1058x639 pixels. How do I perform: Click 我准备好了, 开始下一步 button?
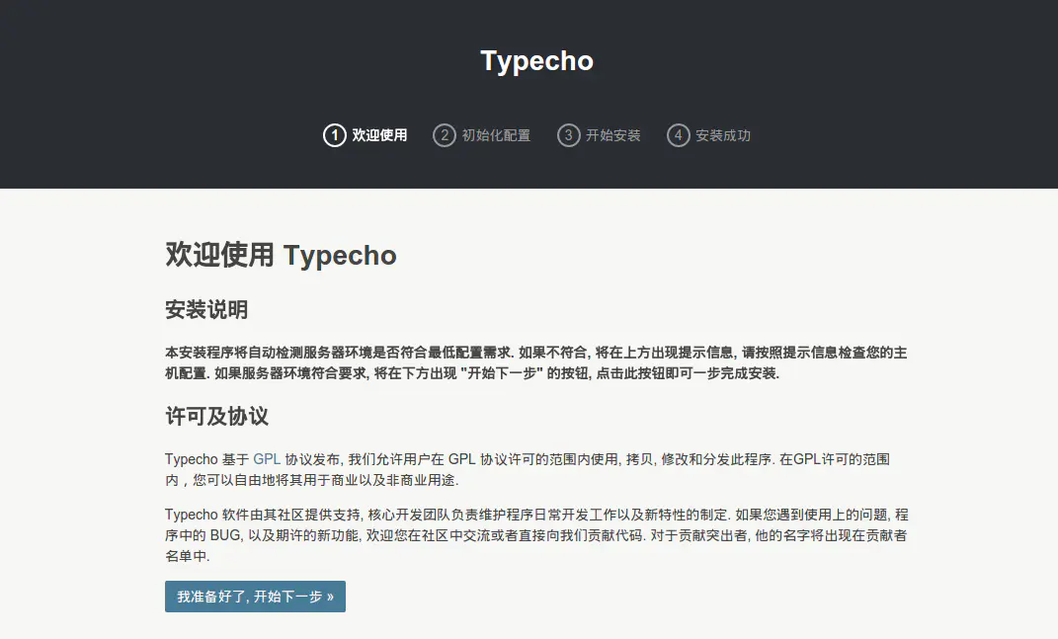coord(255,597)
